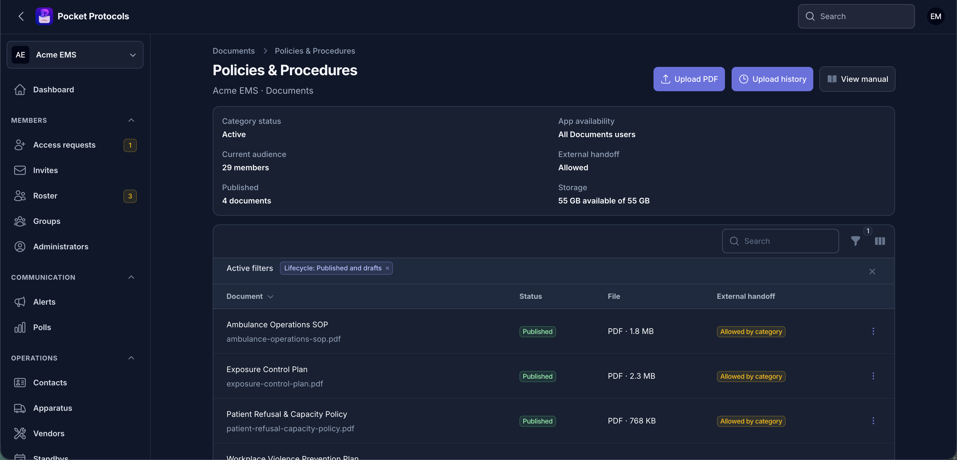Open Groups in the sidebar
957x460 pixels.
click(x=75, y=221)
